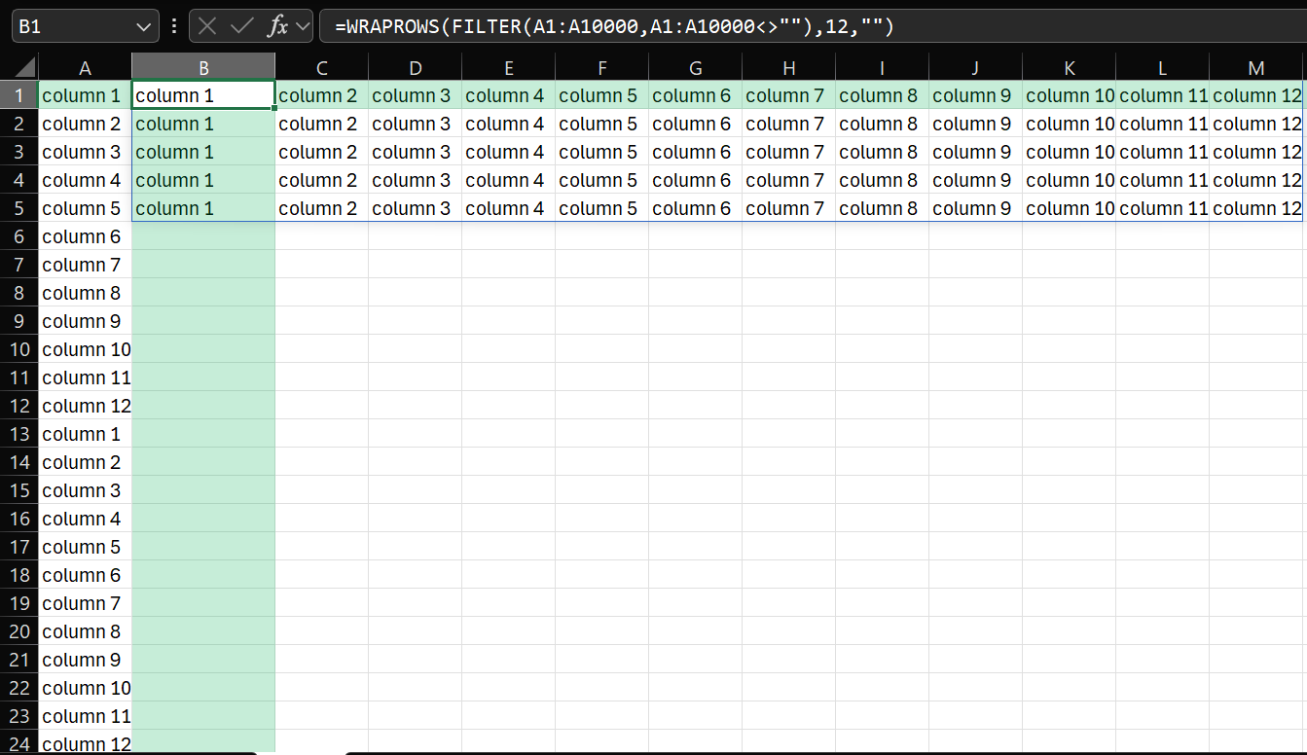
Task: Select column A header
Action: (x=86, y=67)
